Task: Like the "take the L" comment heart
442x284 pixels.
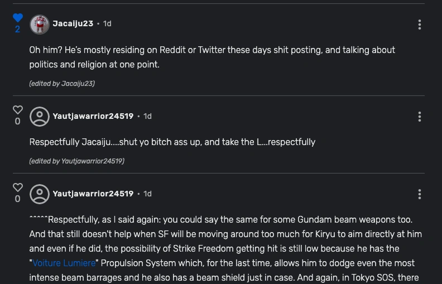Action: [18, 110]
